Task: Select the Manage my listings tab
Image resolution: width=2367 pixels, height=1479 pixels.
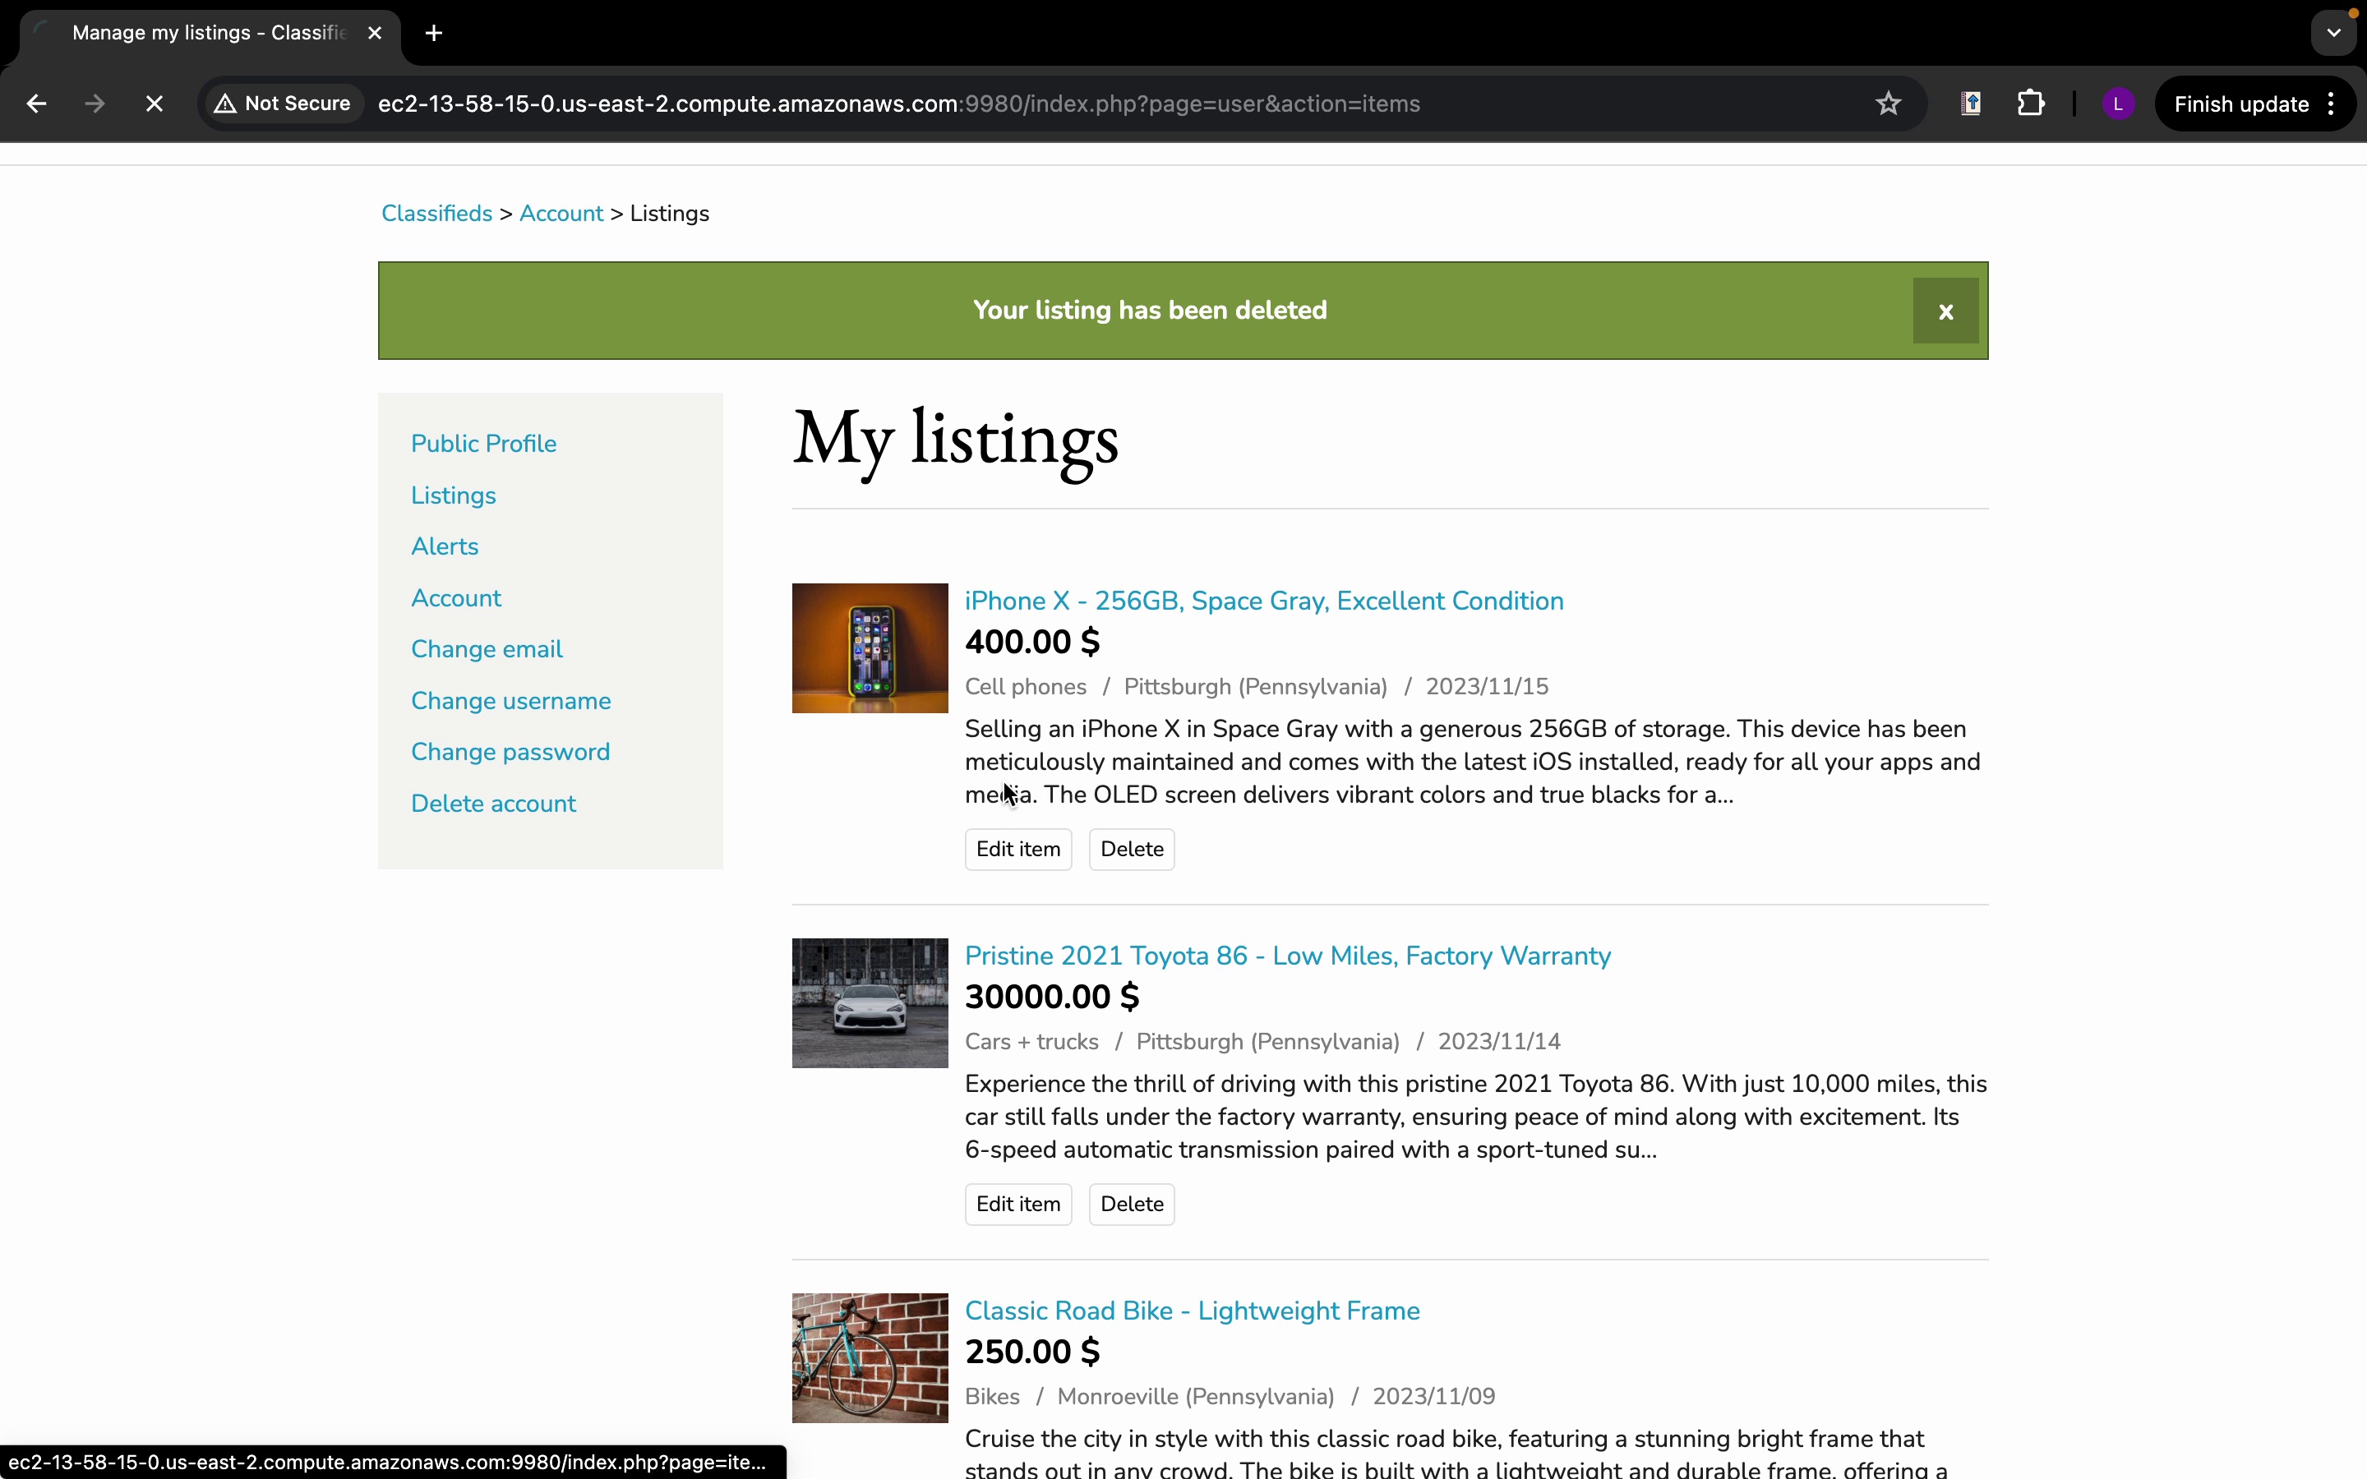Action: click(x=208, y=33)
